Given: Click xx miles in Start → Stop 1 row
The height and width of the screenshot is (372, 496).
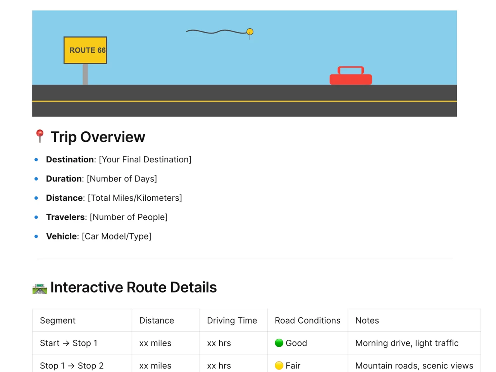Looking at the screenshot, I should pos(155,343).
